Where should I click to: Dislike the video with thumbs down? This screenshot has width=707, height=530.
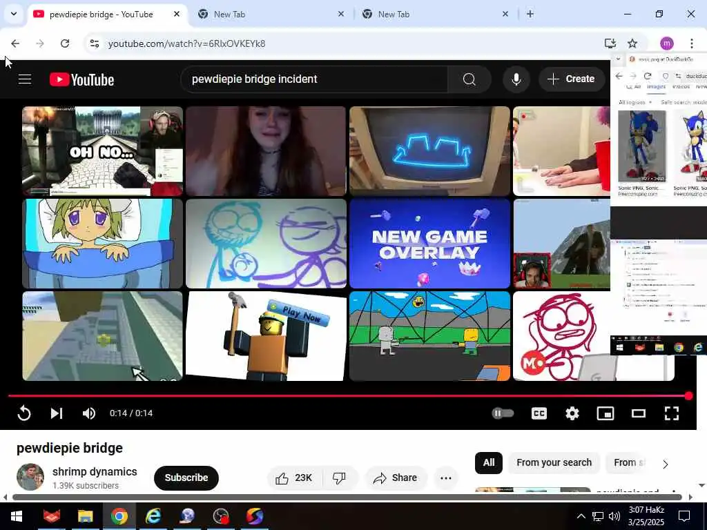(339, 478)
